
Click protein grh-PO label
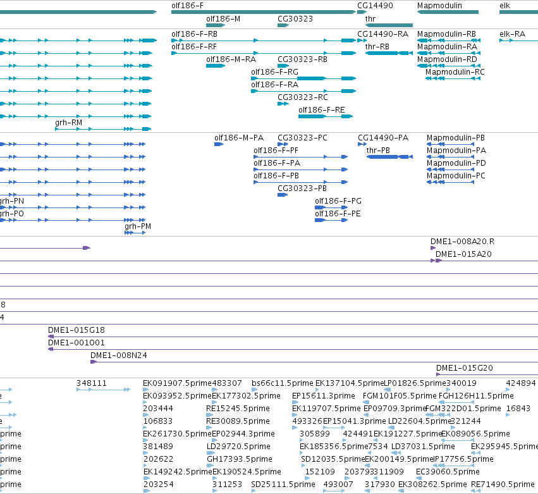(11, 214)
